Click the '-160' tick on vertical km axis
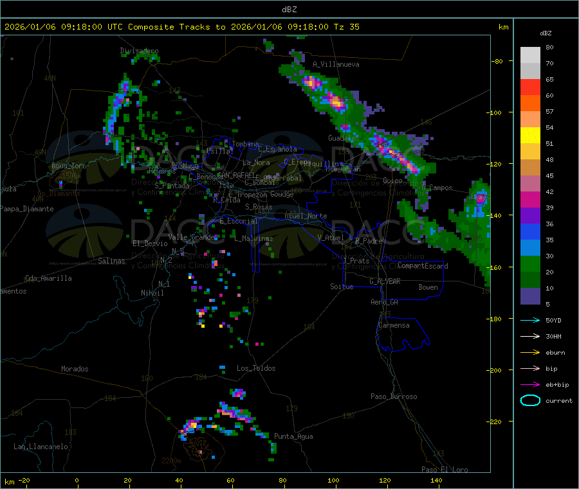Screen dimensions: 579x489 pyautogui.click(x=495, y=267)
